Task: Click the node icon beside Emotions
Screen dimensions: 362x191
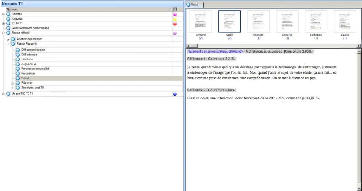Action: tap(18, 59)
